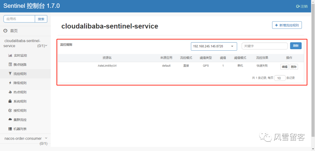This screenshot has height=151, width=315.
Task: Click the blue 刷新 refresh button
Action: click(296, 46)
